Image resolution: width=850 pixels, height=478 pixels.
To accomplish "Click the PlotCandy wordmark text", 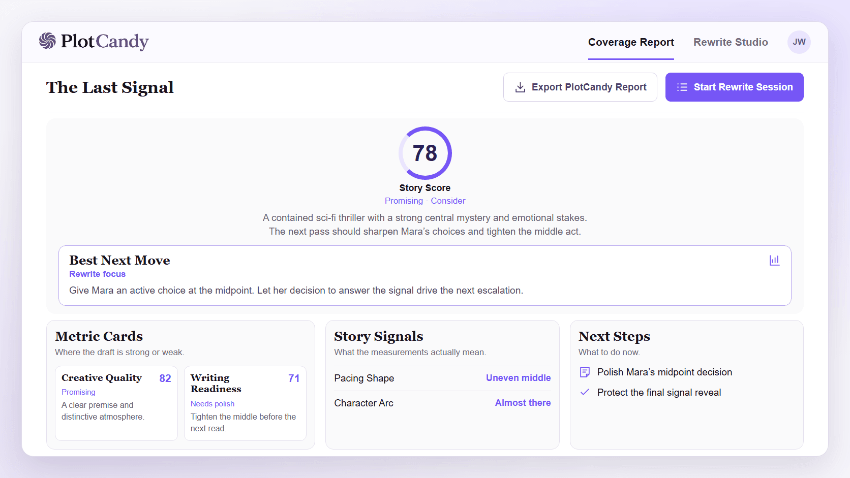I will (x=105, y=42).
